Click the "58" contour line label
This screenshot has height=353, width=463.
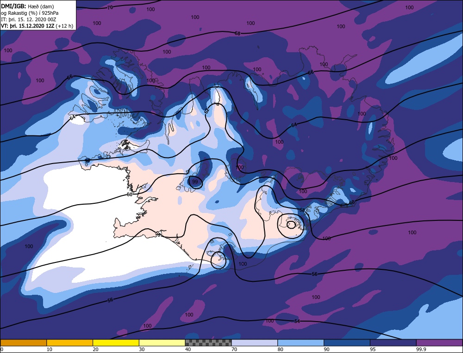302,210
